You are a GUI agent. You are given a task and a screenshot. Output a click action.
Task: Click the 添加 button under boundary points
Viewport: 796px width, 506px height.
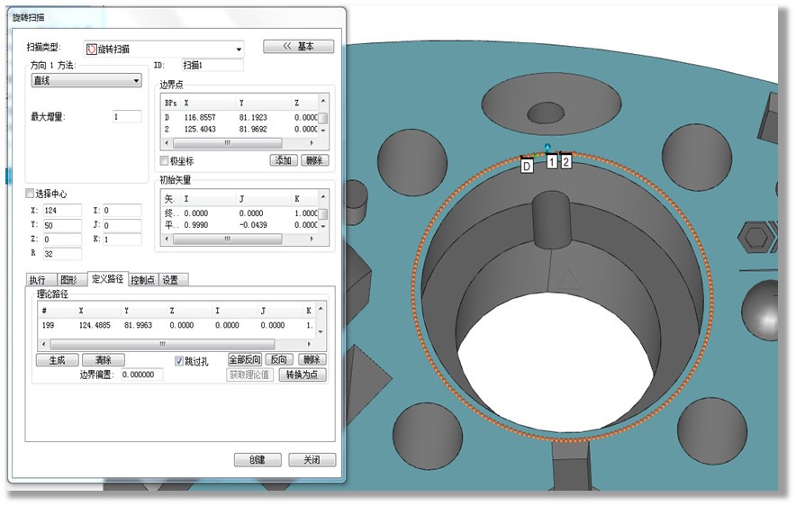click(x=284, y=160)
